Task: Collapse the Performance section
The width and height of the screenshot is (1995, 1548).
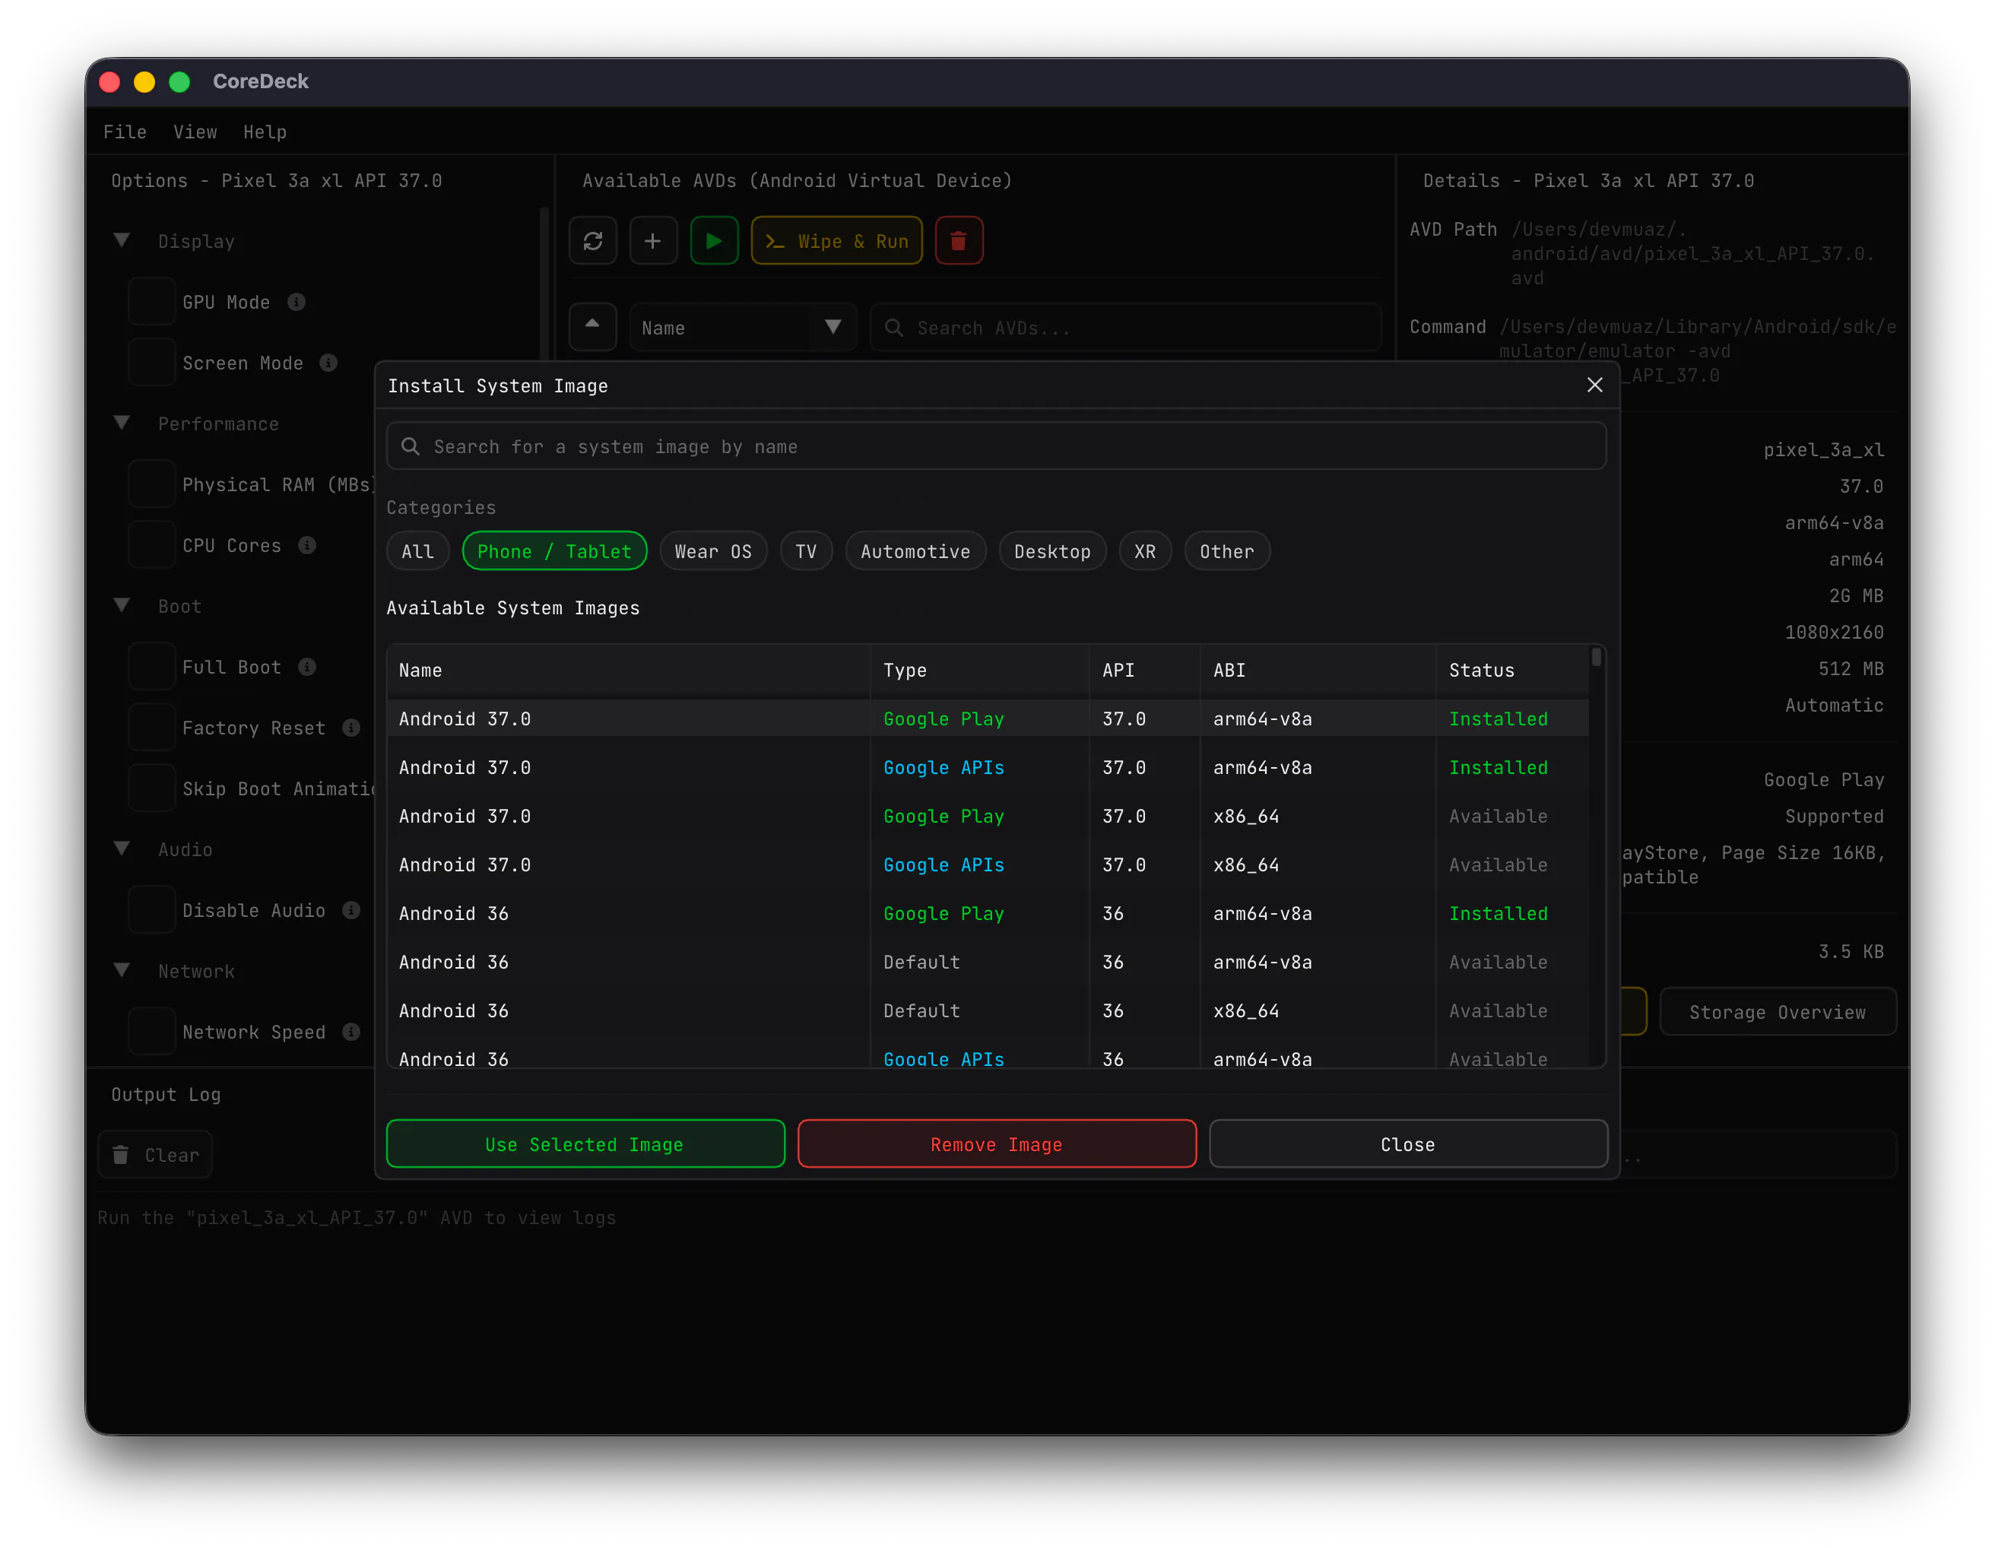Action: (x=122, y=423)
